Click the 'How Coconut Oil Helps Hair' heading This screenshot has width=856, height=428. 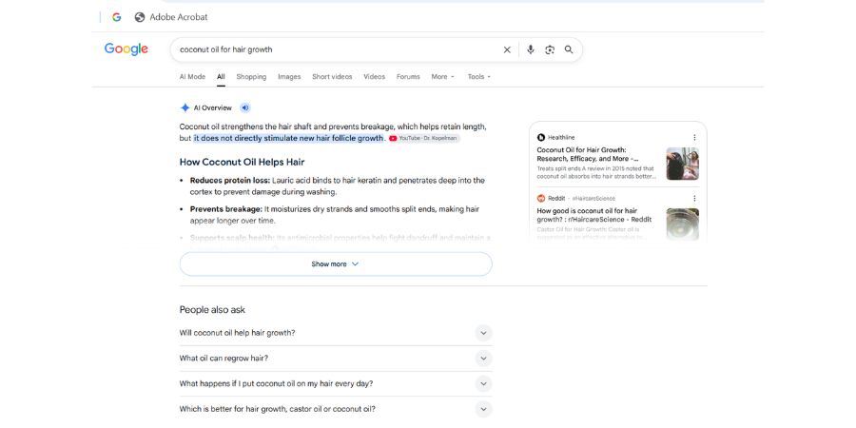tap(242, 162)
